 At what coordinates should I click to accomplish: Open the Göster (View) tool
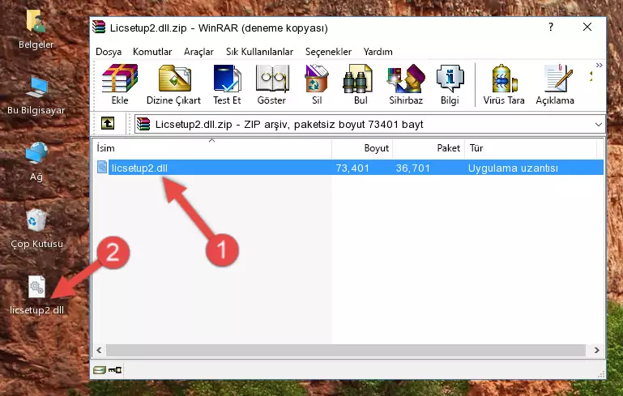point(271,84)
